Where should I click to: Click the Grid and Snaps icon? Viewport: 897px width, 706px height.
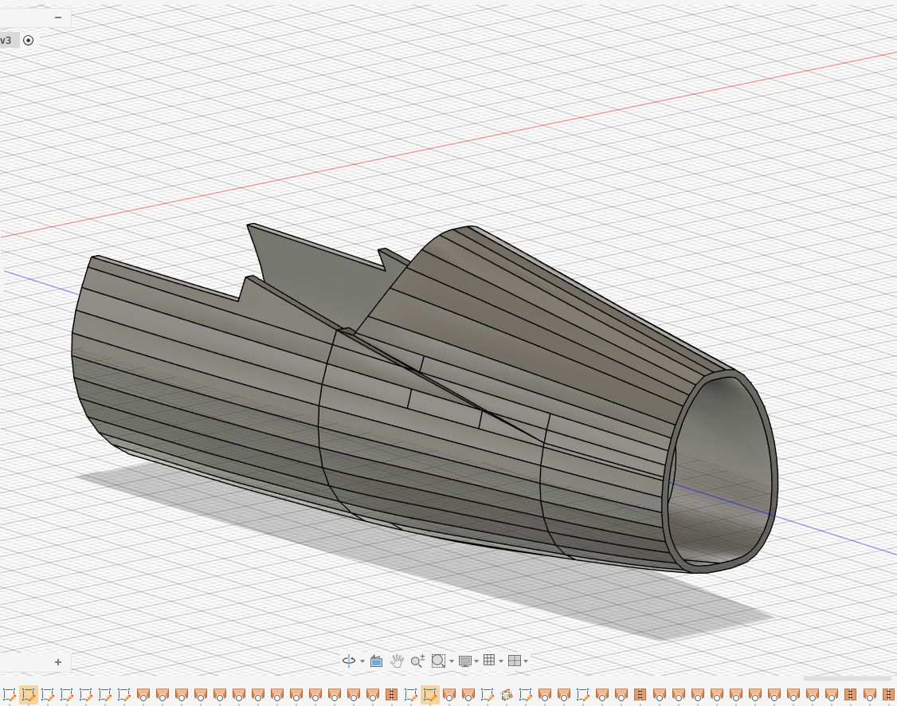(489, 661)
